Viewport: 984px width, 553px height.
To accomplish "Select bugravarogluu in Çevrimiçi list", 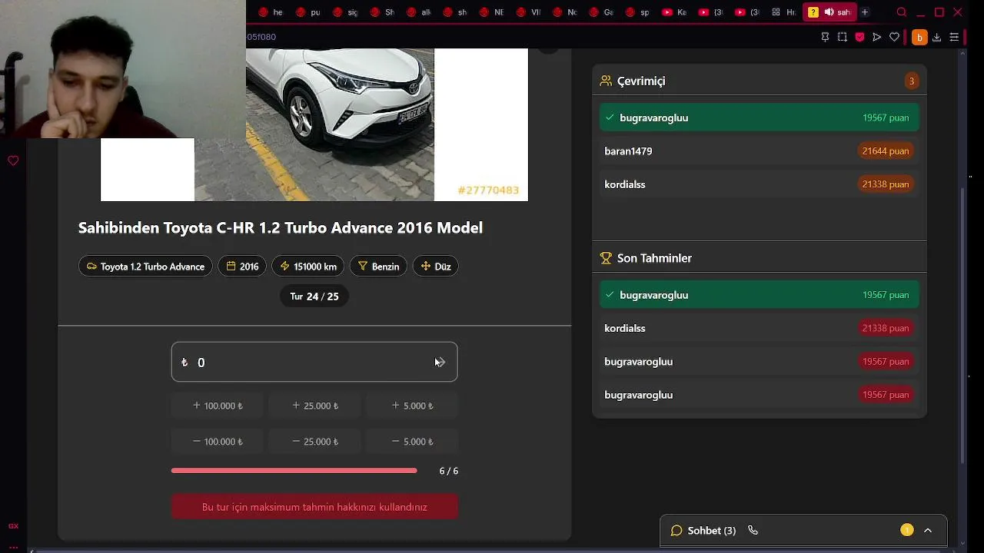I will point(760,118).
